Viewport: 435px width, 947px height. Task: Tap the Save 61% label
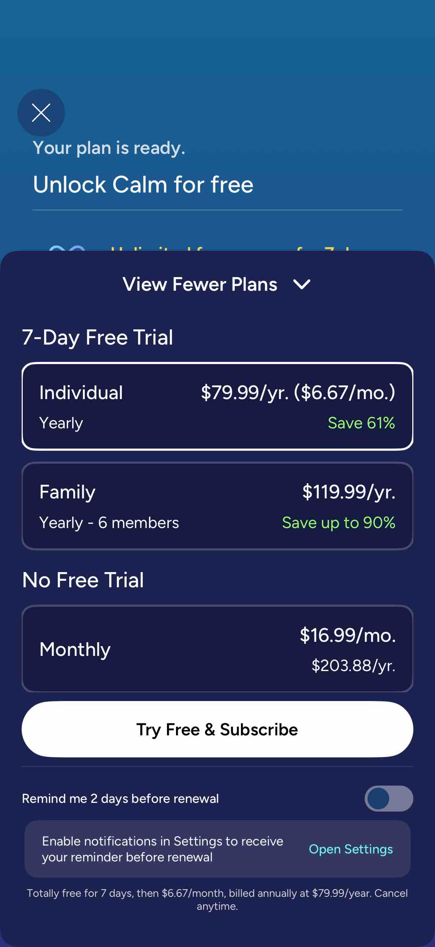click(x=361, y=423)
